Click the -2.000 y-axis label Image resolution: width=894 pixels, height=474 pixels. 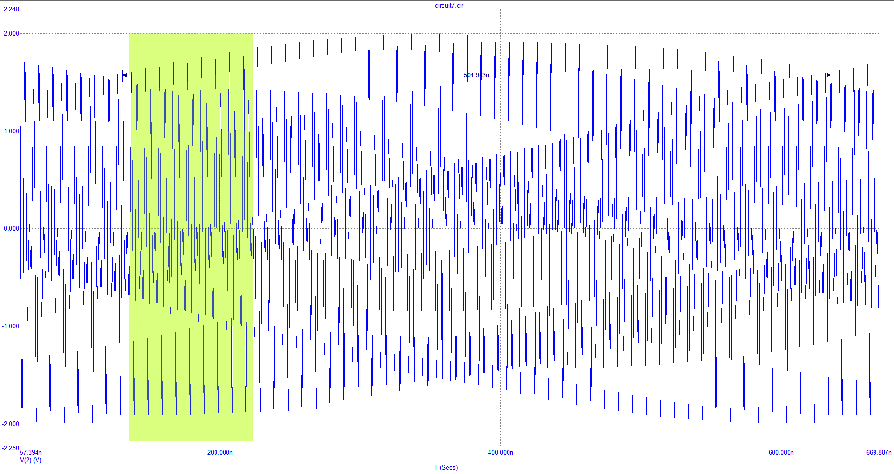pyautogui.click(x=10, y=424)
